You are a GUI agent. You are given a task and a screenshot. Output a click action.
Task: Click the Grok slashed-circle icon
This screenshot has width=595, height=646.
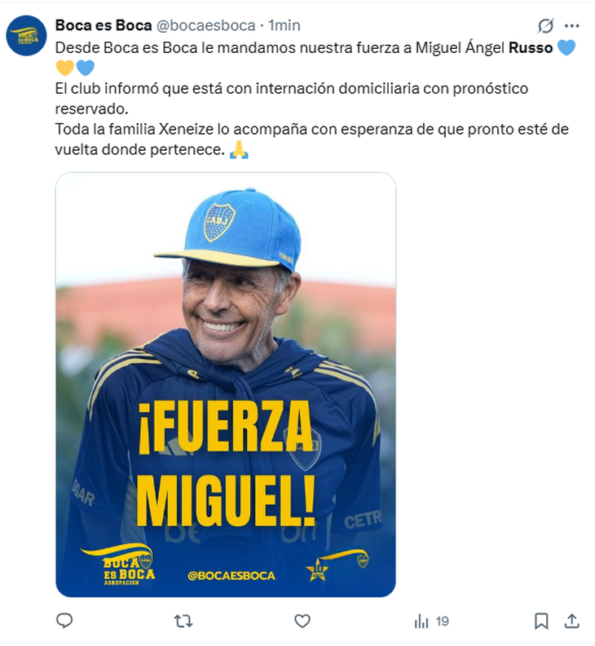(x=545, y=26)
